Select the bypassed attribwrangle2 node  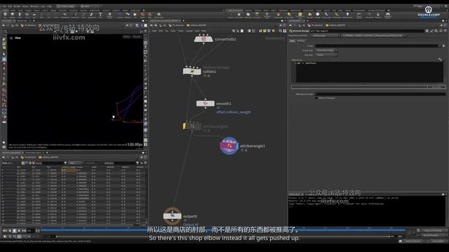[192, 126]
